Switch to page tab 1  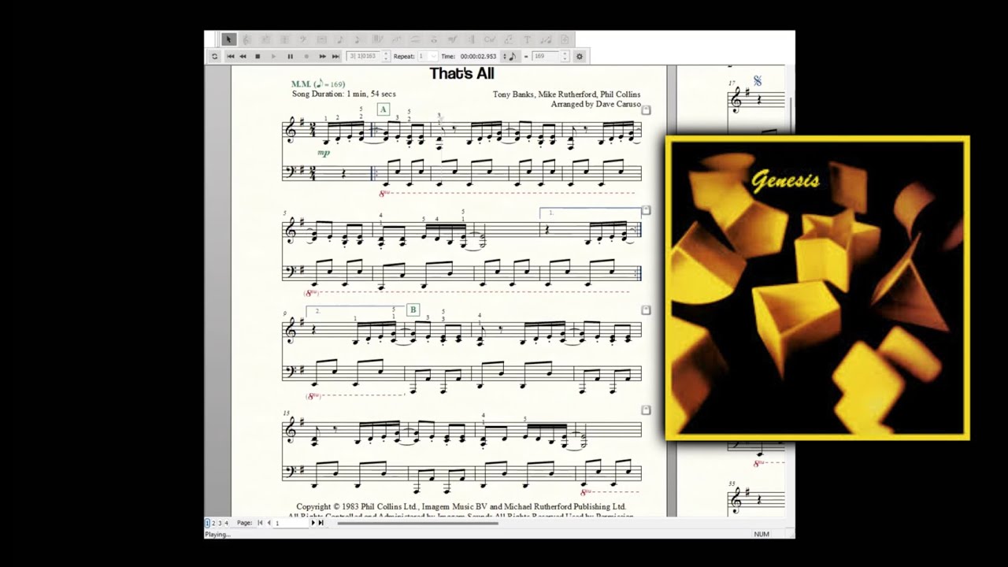207,523
